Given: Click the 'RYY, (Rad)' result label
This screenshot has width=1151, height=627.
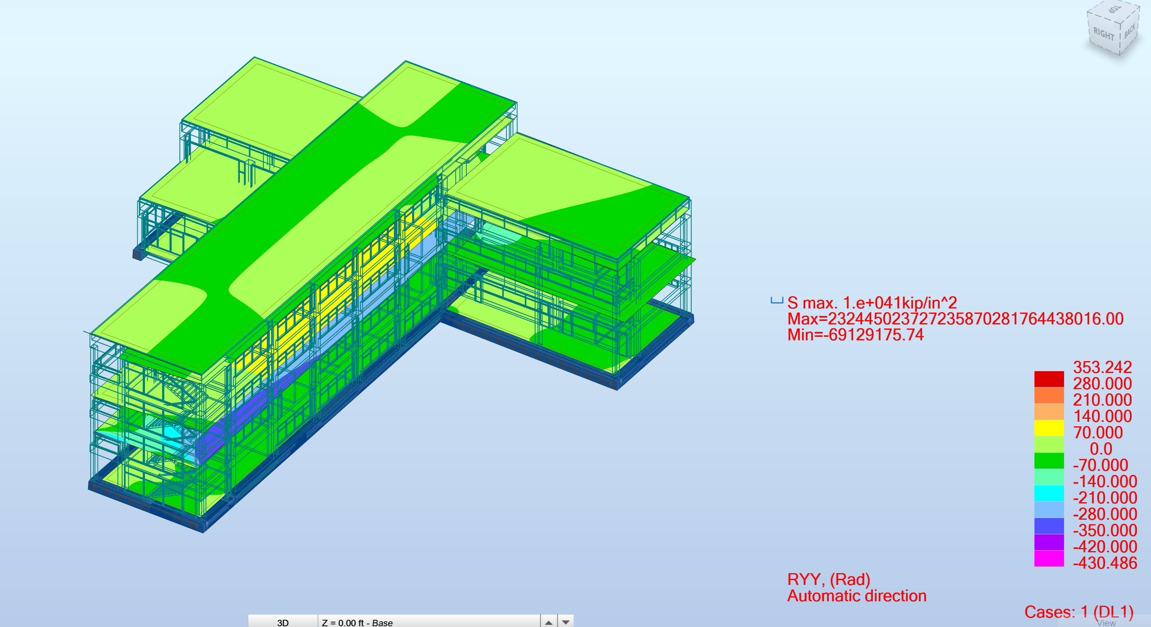Looking at the screenshot, I should (828, 579).
